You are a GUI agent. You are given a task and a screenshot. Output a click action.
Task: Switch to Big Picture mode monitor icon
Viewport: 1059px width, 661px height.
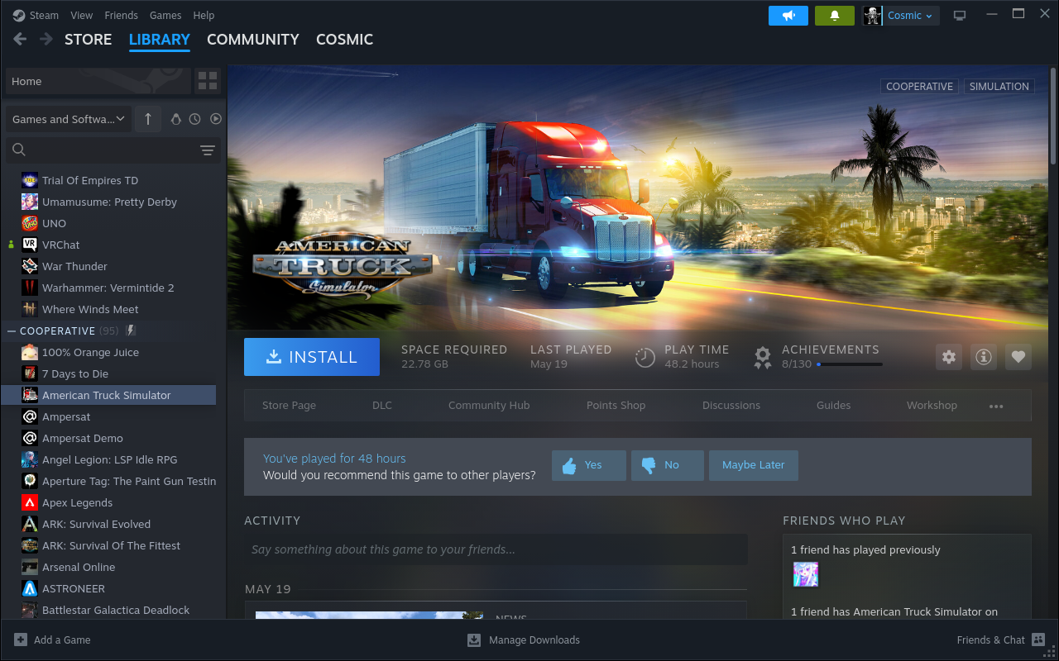coord(960,15)
